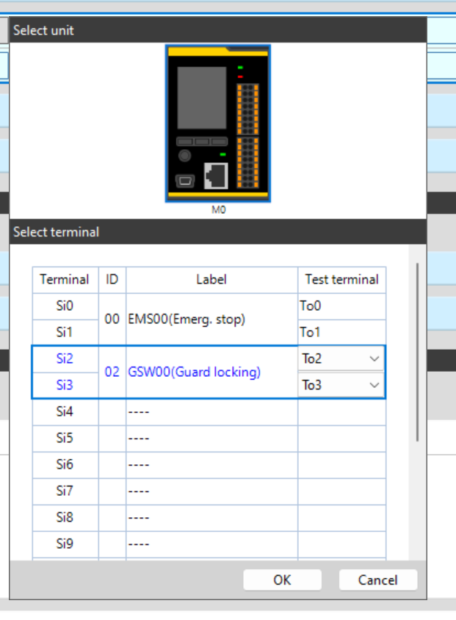Select terminal row Si1
Viewport: 456px width, 620px height.
65,332
